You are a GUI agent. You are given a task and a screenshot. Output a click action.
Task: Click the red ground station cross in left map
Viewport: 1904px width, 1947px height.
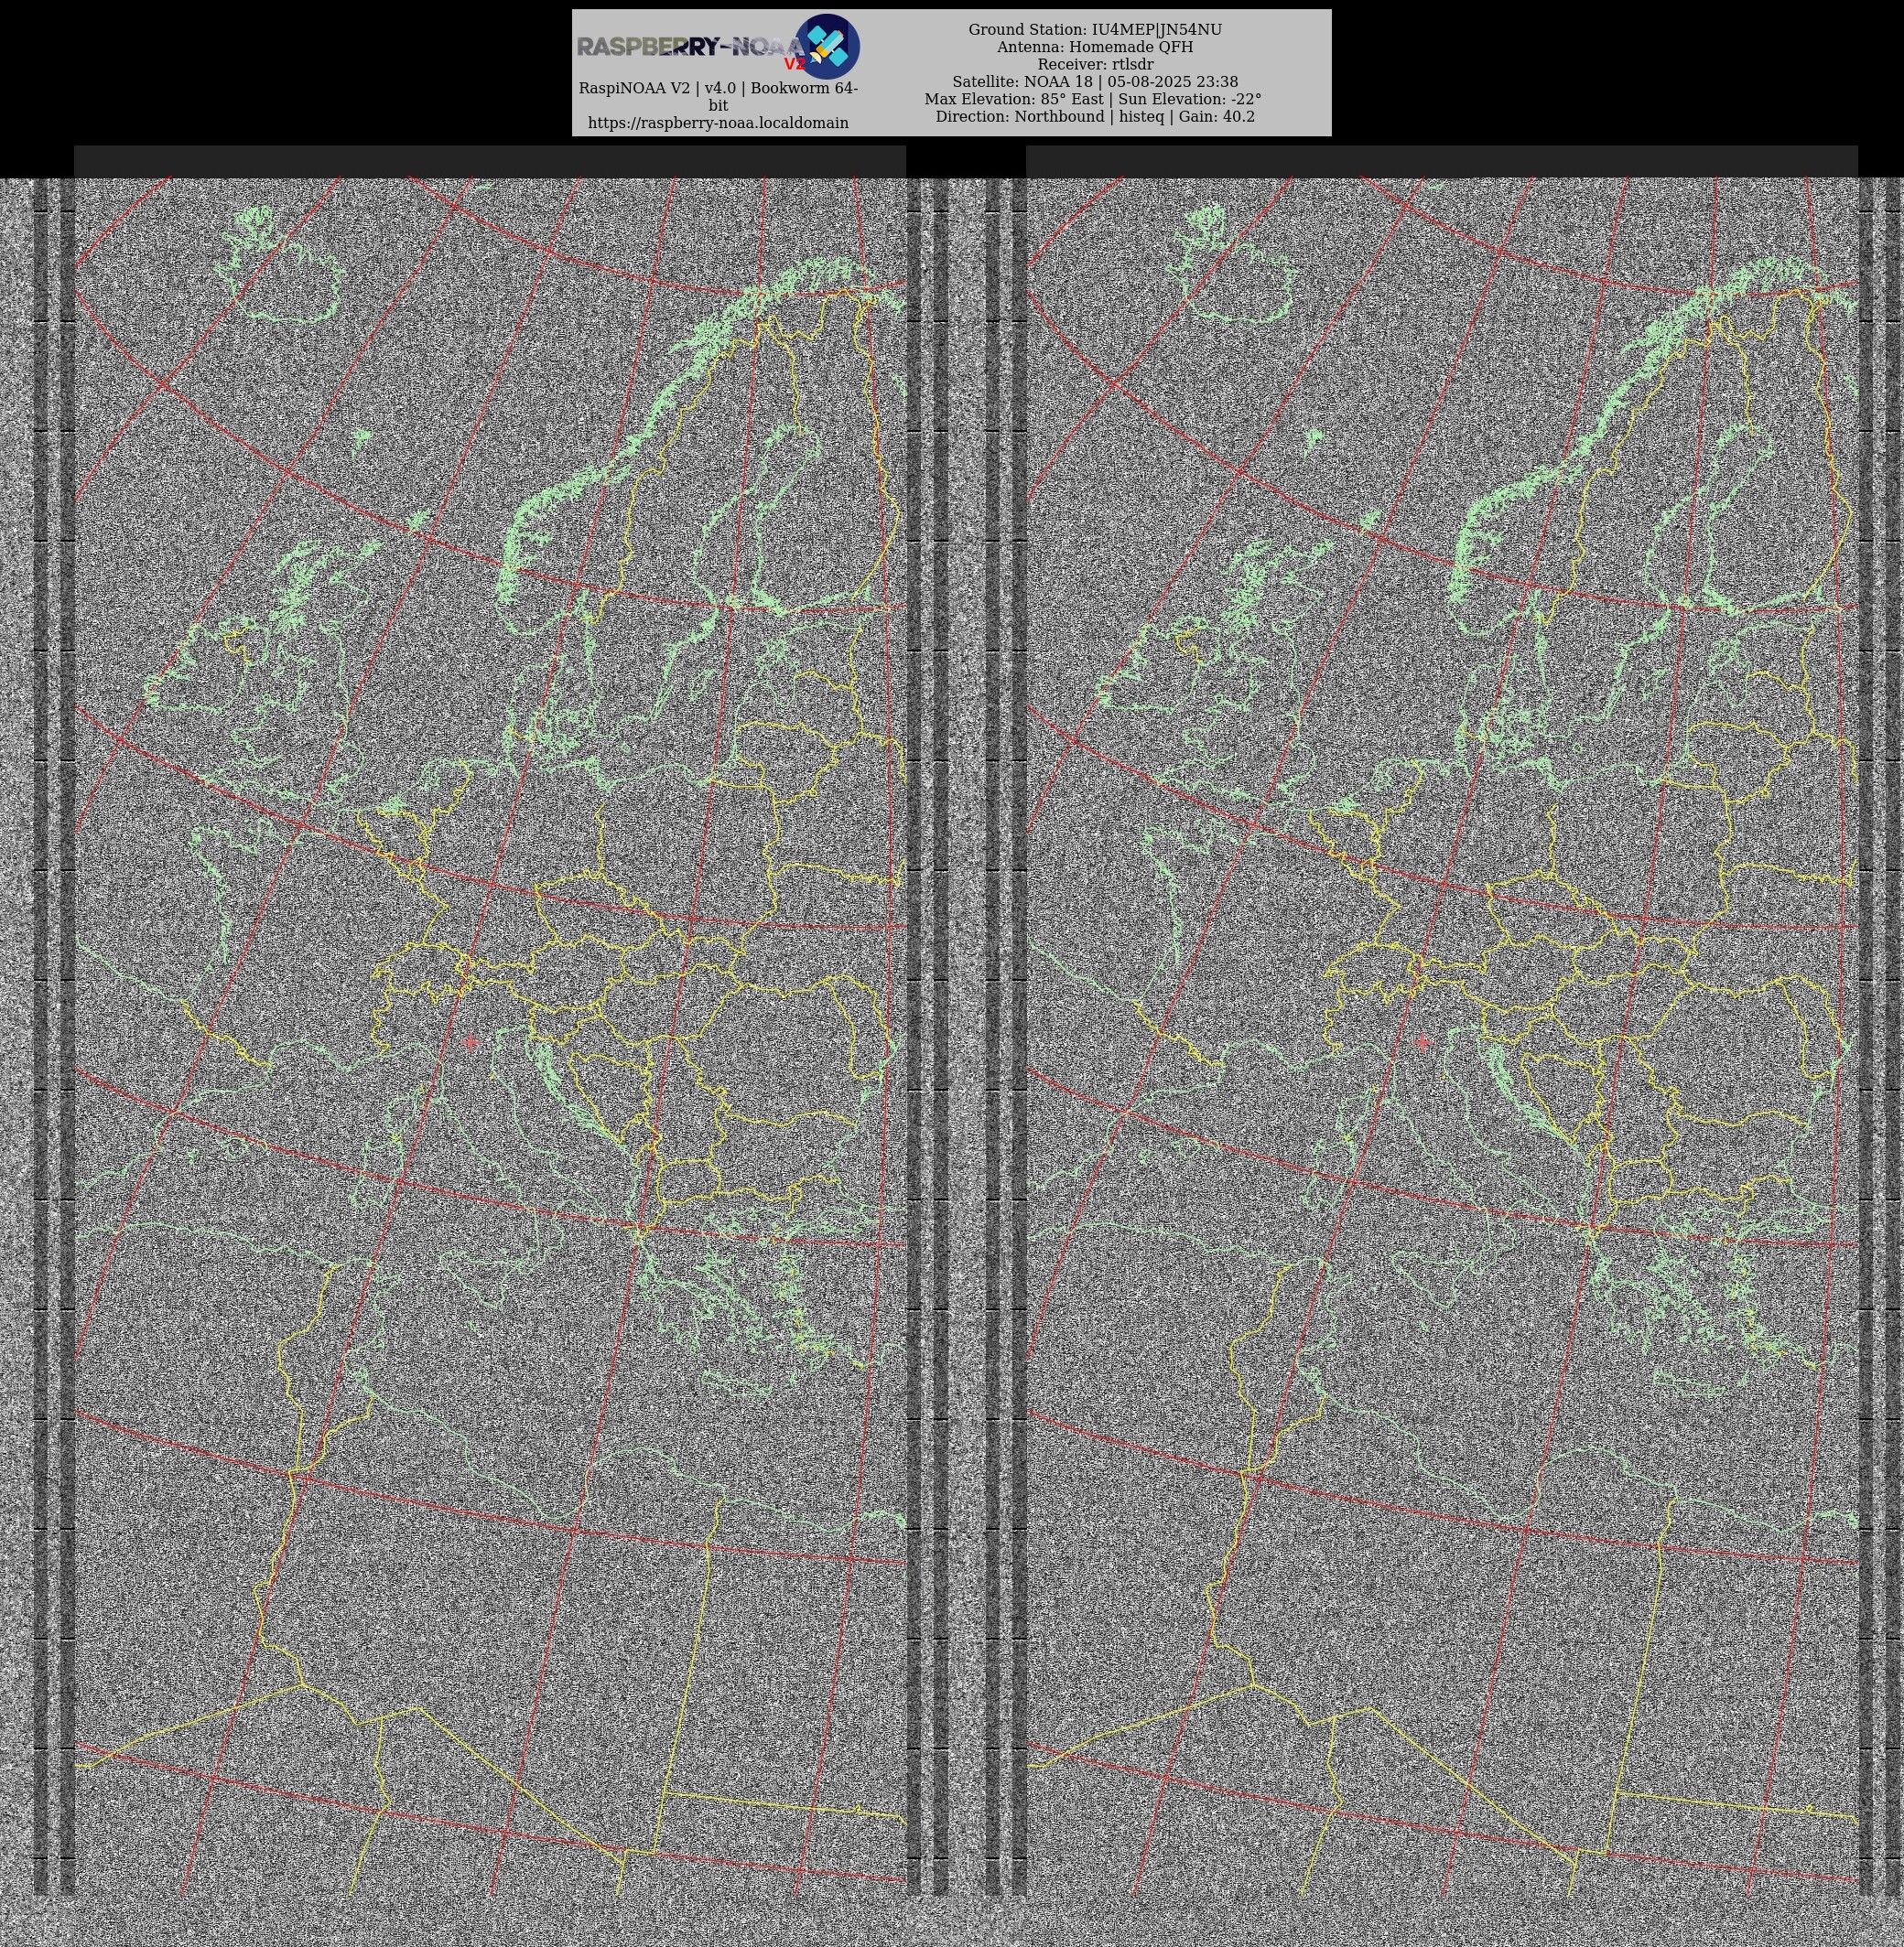tap(471, 1041)
